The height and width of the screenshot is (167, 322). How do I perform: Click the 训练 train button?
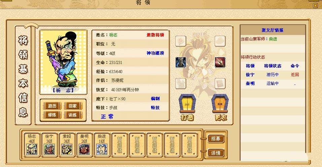[x=73, y=115]
